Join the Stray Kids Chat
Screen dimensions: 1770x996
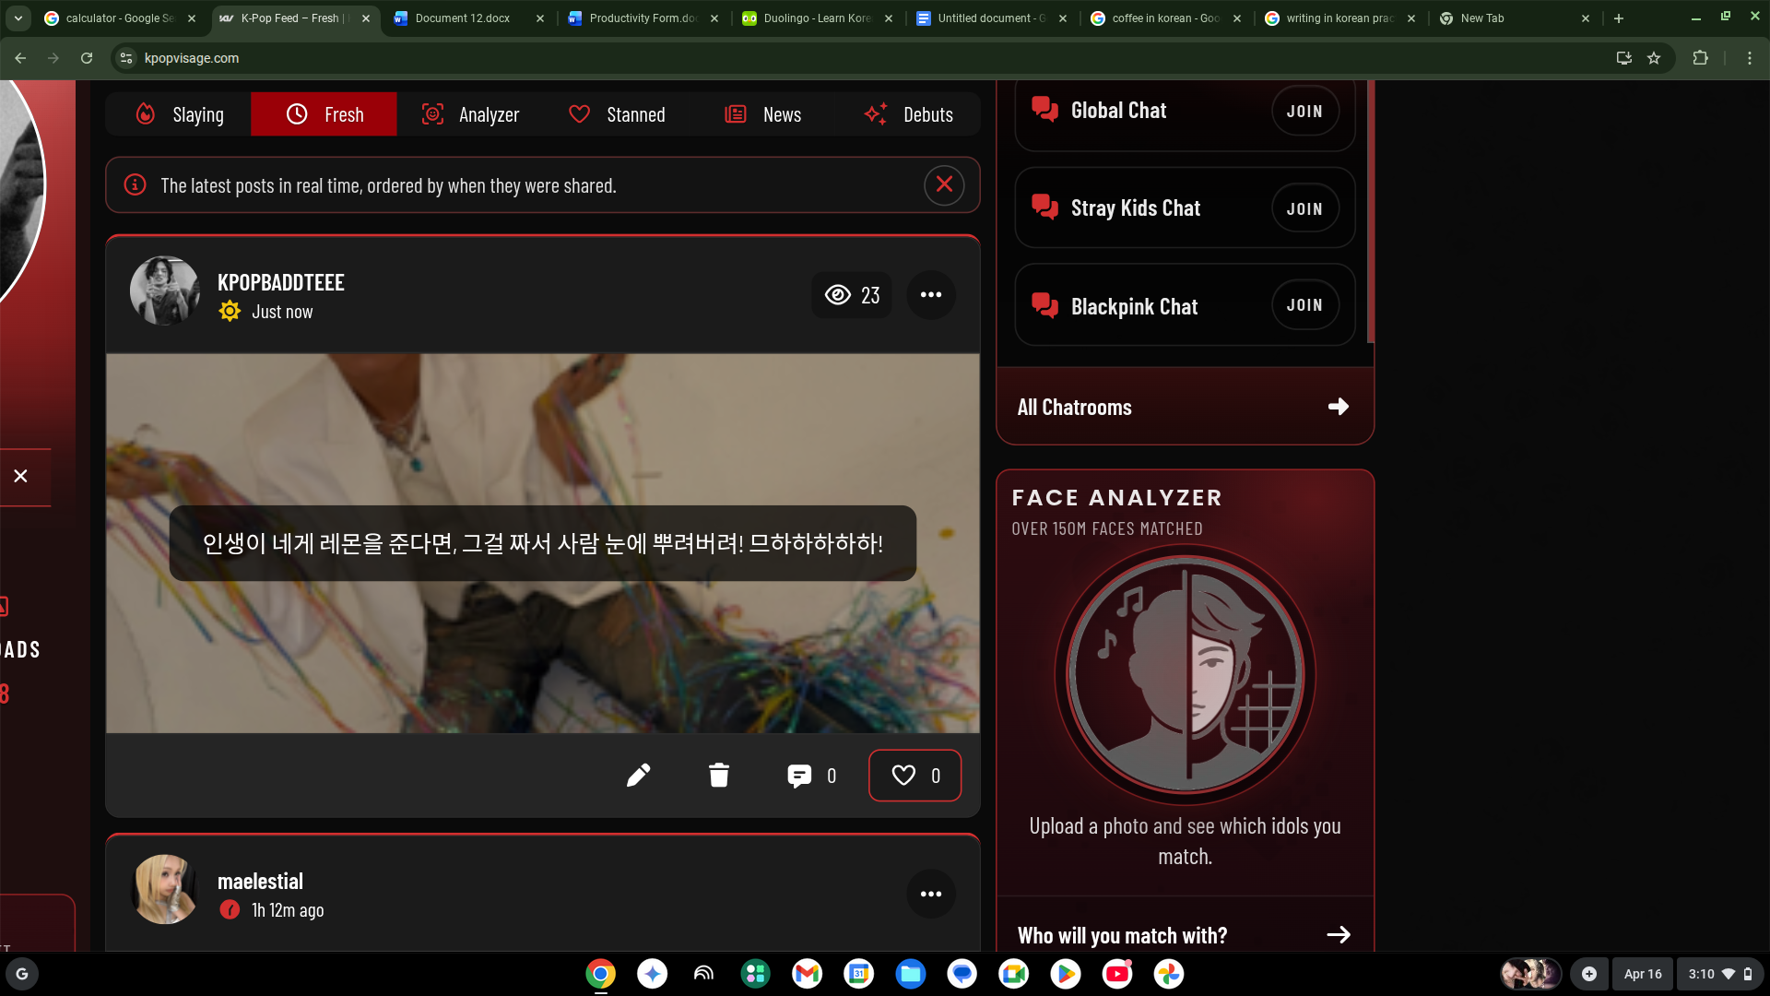1304,209
